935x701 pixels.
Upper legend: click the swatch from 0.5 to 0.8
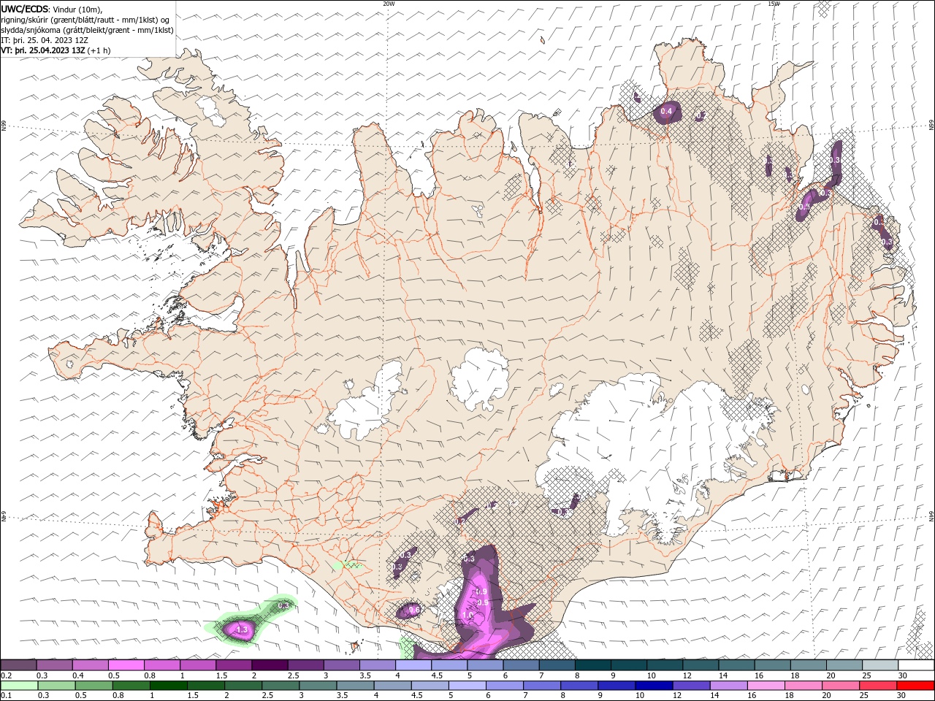126,665
